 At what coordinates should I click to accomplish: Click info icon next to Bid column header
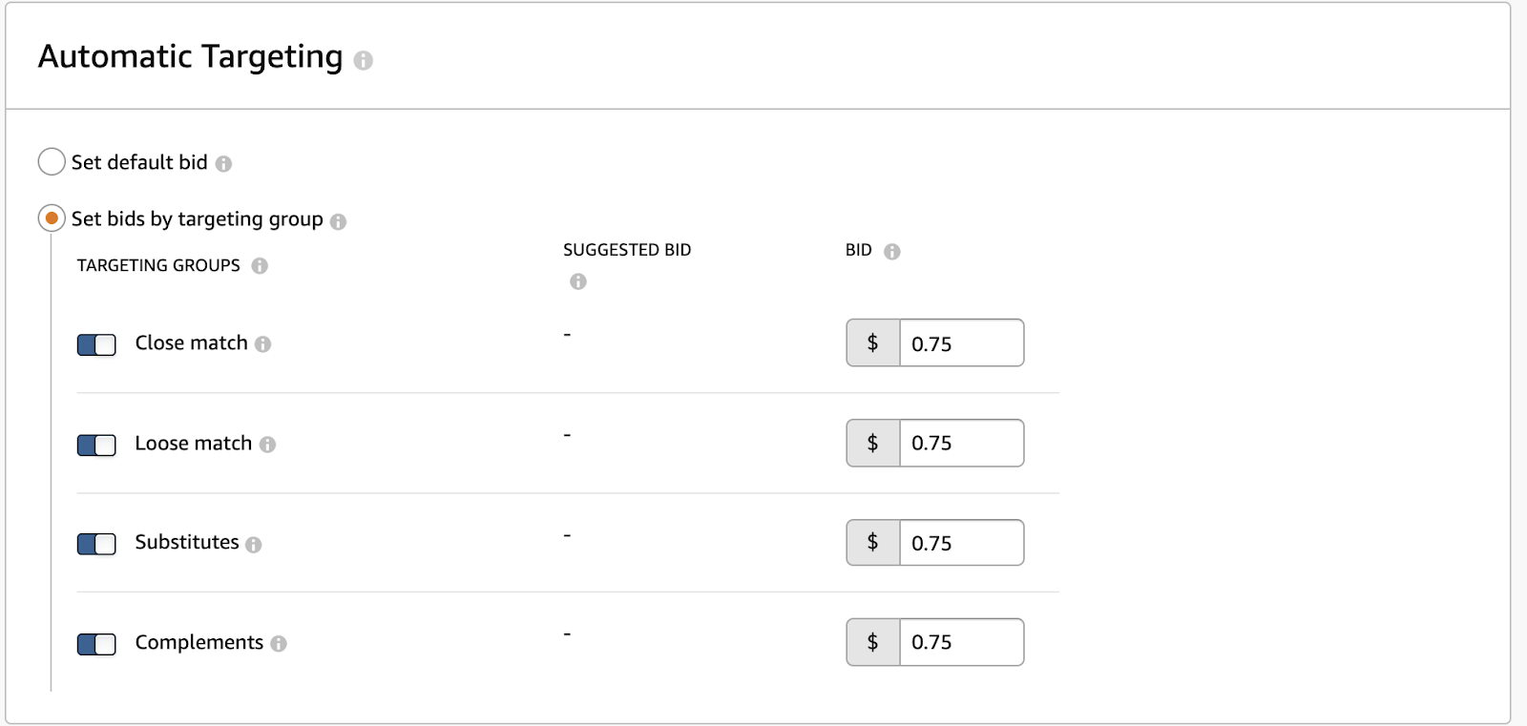891,252
